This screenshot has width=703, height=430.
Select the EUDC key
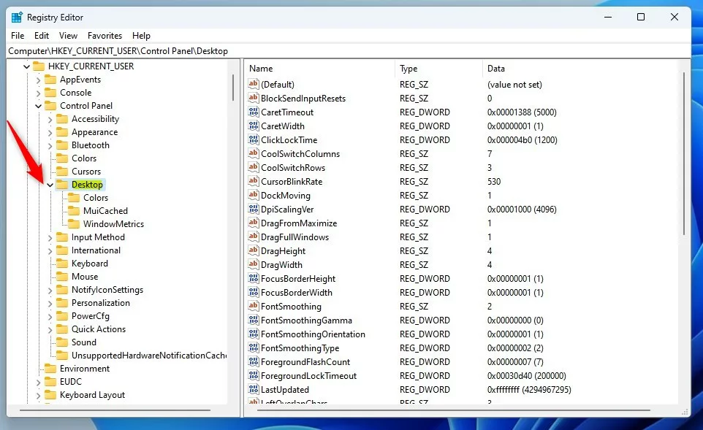tap(71, 382)
